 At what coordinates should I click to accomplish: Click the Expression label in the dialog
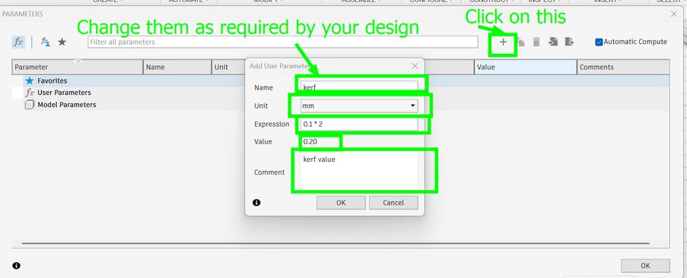(272, 124)
